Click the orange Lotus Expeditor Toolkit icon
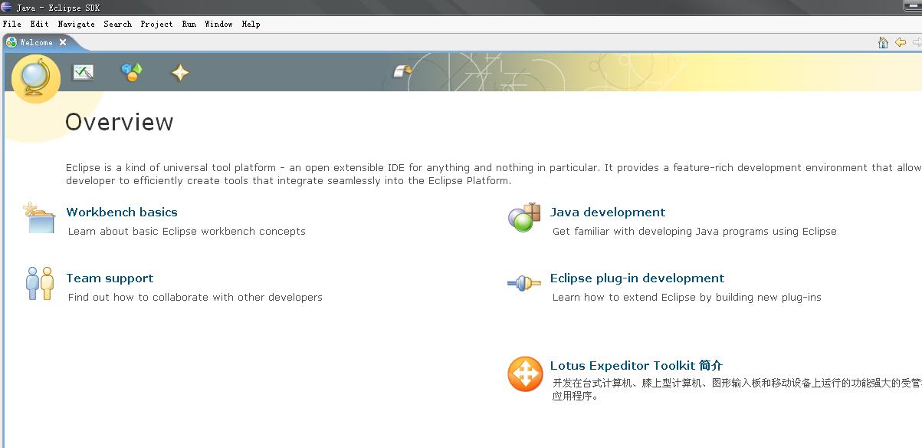Image resolution: width=922 pixels, height=448 pixels. click(525, 374)
